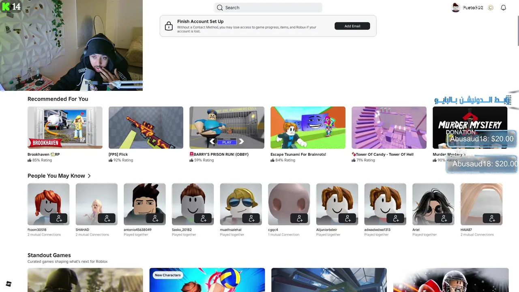Open ftoom30518 avatar thumbnail

pyautogui.click(x=48, y=204)
